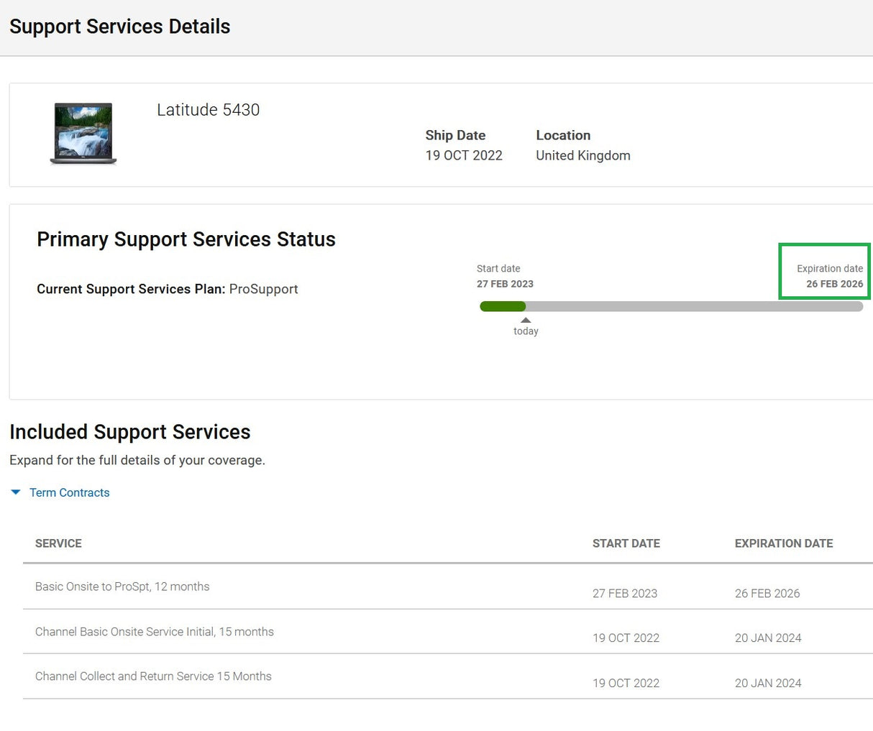Select Channel Collect and Return Service row
This screenshot has height=731, width=873.
tap(153, 676)
